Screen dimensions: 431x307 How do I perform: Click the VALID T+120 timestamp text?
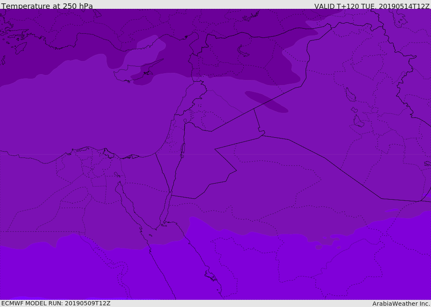coord(372,6)
